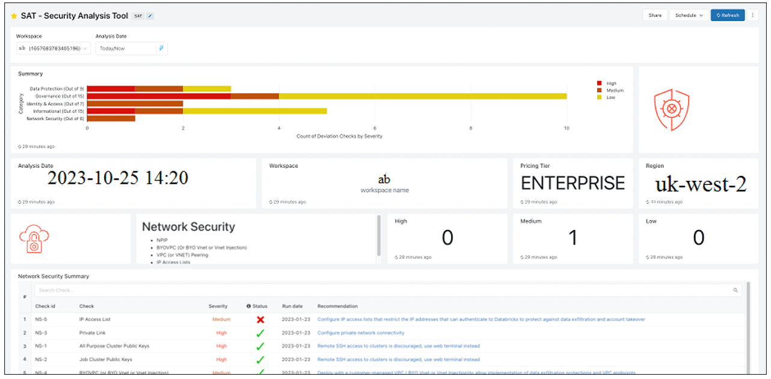Click the Low legend yellow swatch
Screen dimensions: 771x379
[x=599, y=97]
